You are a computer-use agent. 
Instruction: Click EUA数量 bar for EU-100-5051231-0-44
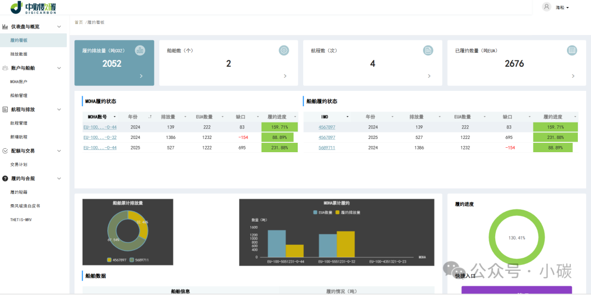276,244
